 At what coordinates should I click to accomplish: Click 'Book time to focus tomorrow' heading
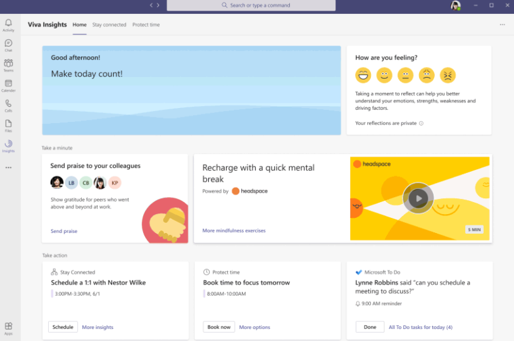(246, 282)
